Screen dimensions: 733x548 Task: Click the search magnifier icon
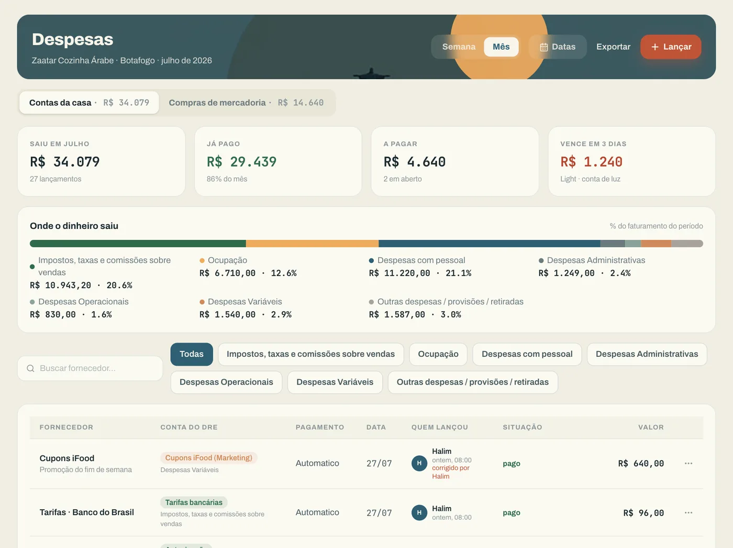(x=30, y=368)
